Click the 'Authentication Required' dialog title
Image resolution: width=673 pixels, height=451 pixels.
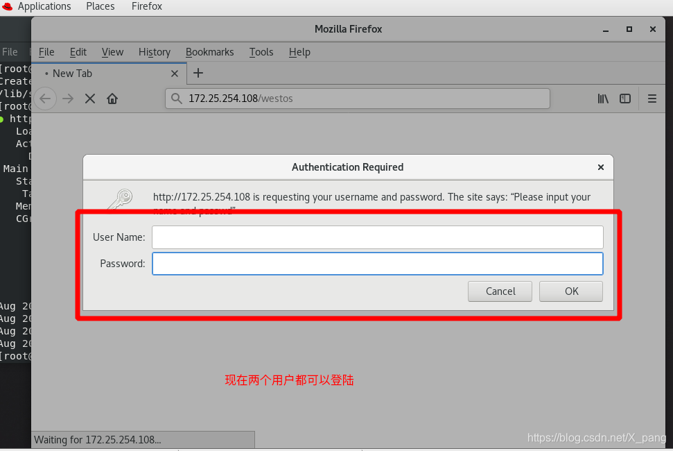348,167
